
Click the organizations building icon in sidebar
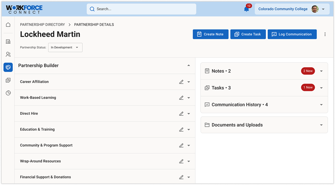(8, 41)
